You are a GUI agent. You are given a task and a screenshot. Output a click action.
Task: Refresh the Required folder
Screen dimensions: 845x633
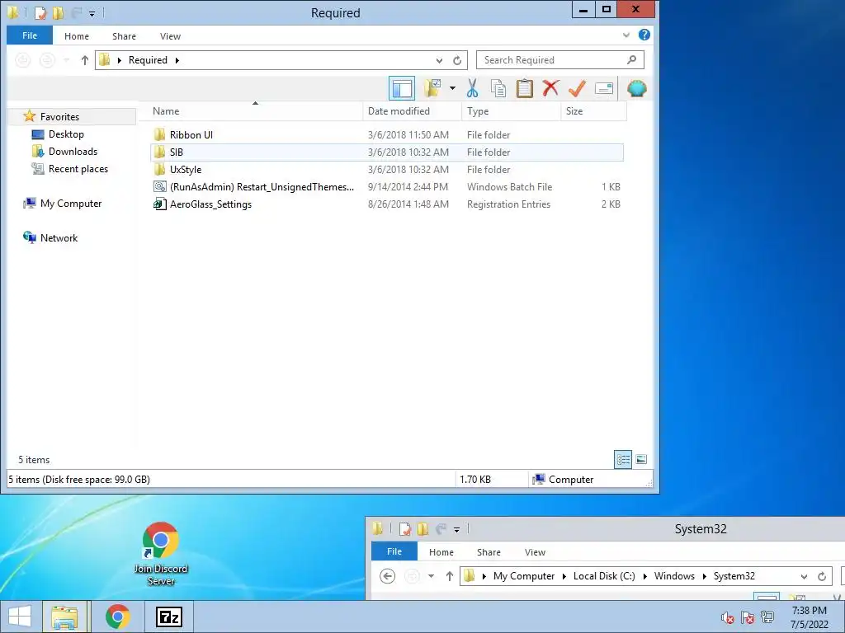point(457,60)
